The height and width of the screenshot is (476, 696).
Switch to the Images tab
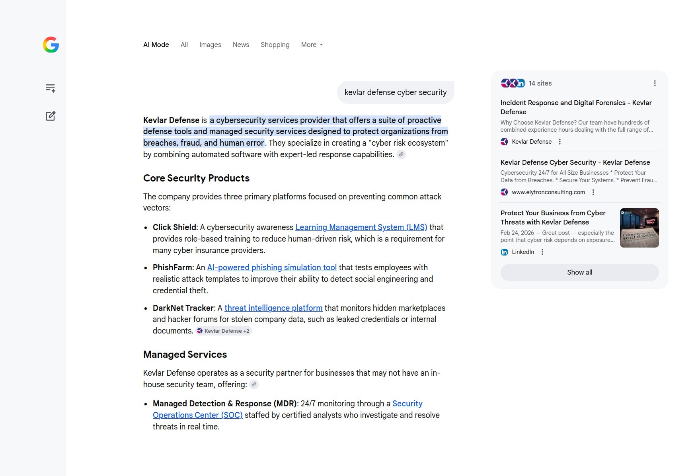click(x=210, y=45)
